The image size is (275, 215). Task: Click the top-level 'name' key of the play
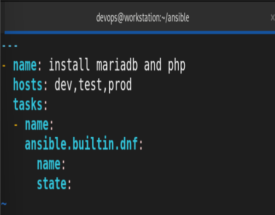tap(25, 65)
